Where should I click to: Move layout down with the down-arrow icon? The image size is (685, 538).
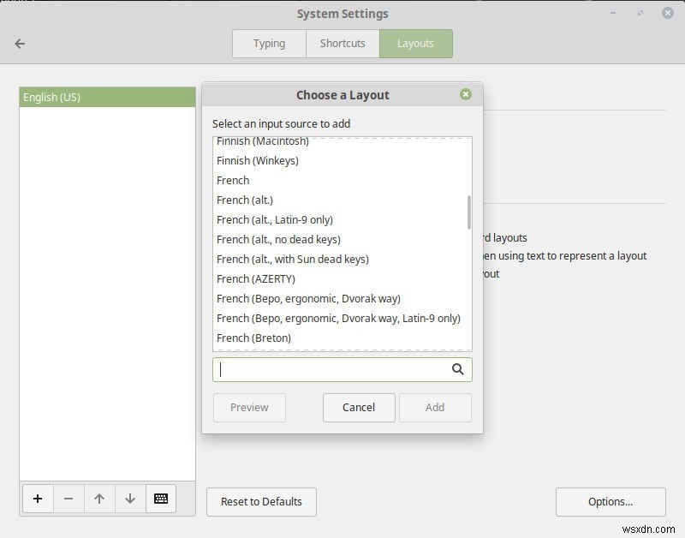pos(130,498)
